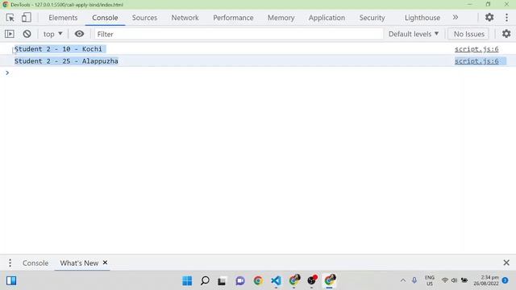Open the ENG US language switcher
This screenshot has height=290, width=516.
430,280
